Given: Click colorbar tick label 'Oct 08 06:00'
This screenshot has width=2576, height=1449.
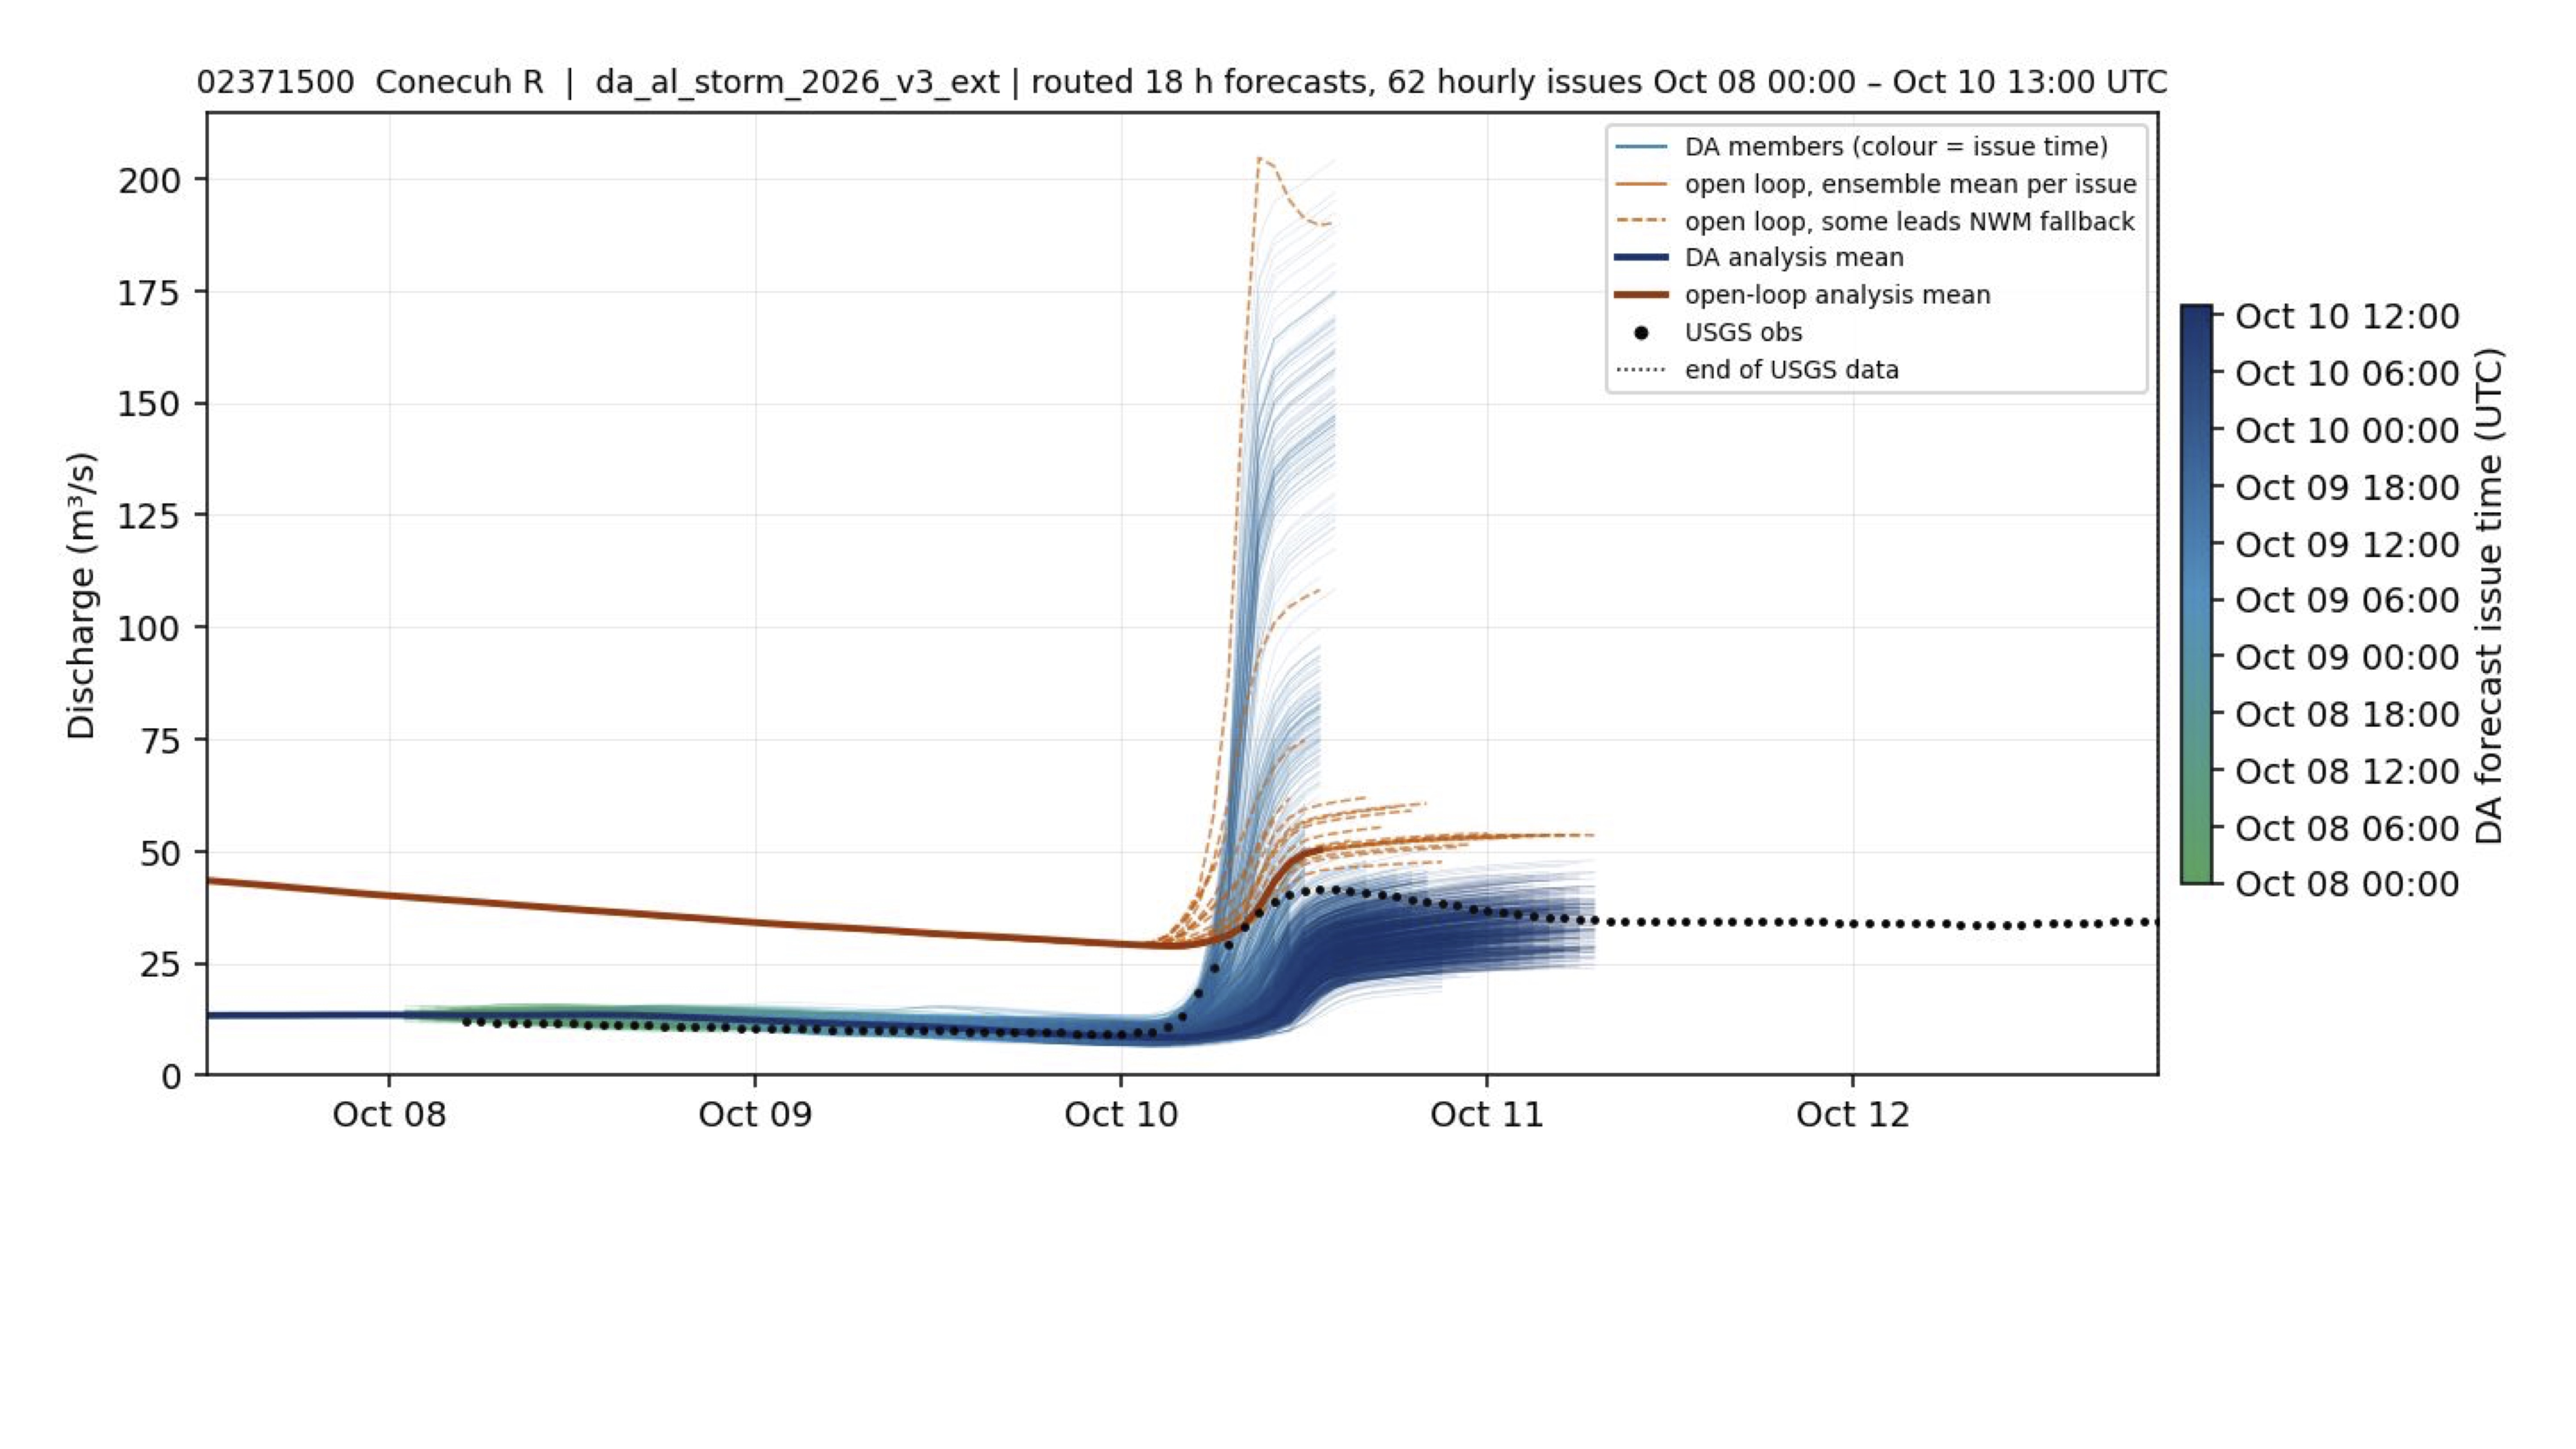Looking at the screenshot, I should tap(2347, 828).
